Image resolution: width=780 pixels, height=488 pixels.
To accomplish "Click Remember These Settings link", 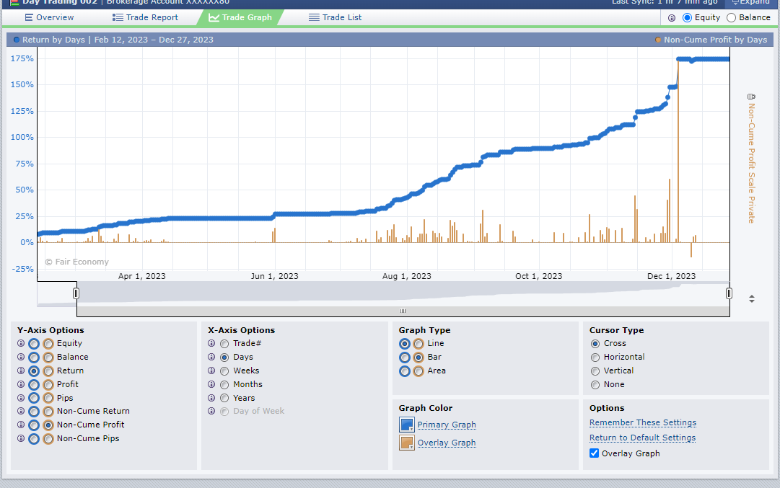I will 643,422.
